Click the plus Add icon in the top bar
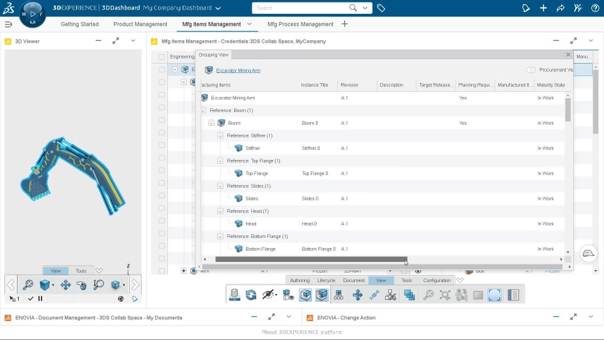 tap(543, 8)
